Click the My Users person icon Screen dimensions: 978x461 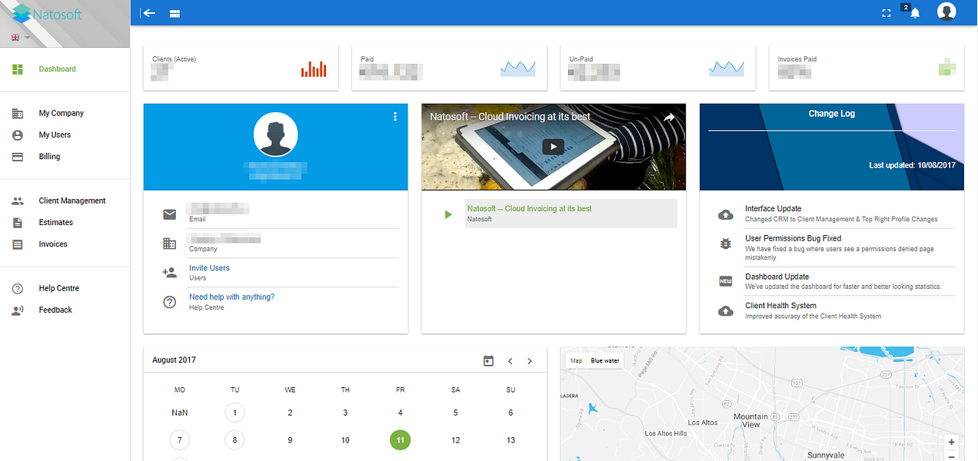click(x=18, y=134)
